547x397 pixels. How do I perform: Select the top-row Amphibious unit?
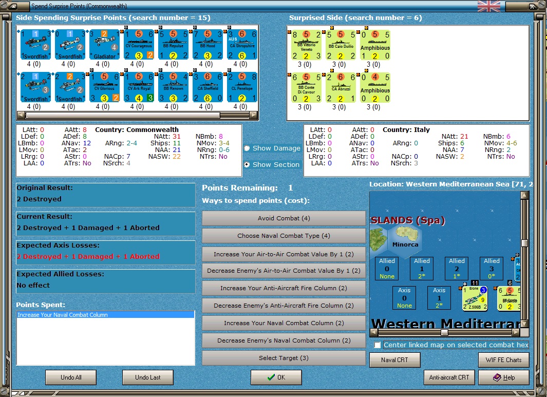click(375, 45)
